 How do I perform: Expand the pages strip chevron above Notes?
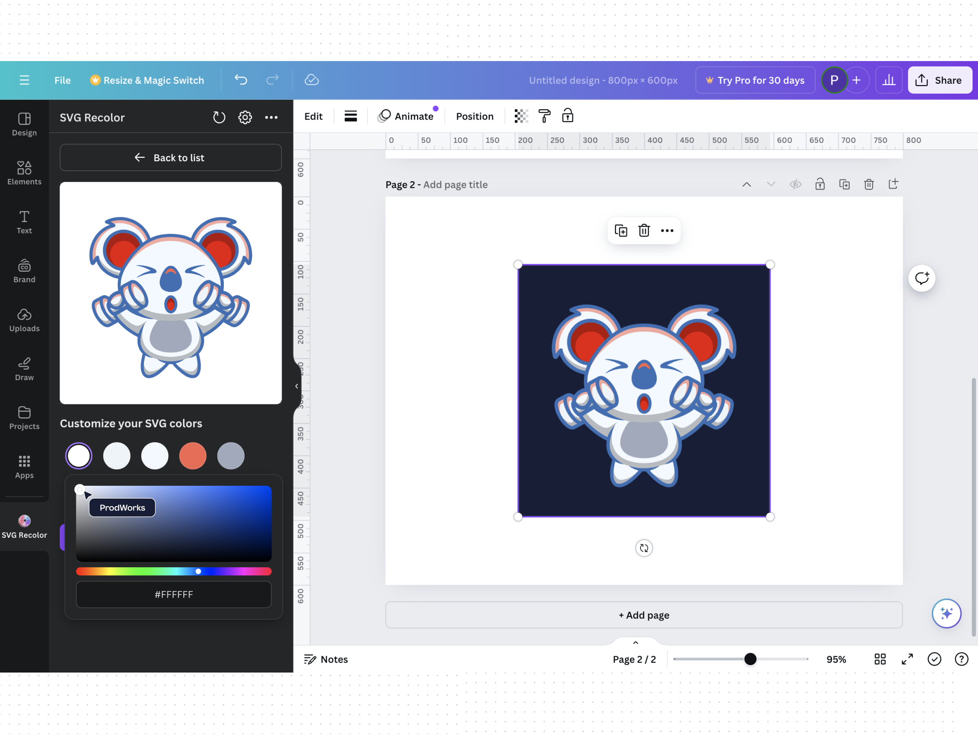[635, 642]
